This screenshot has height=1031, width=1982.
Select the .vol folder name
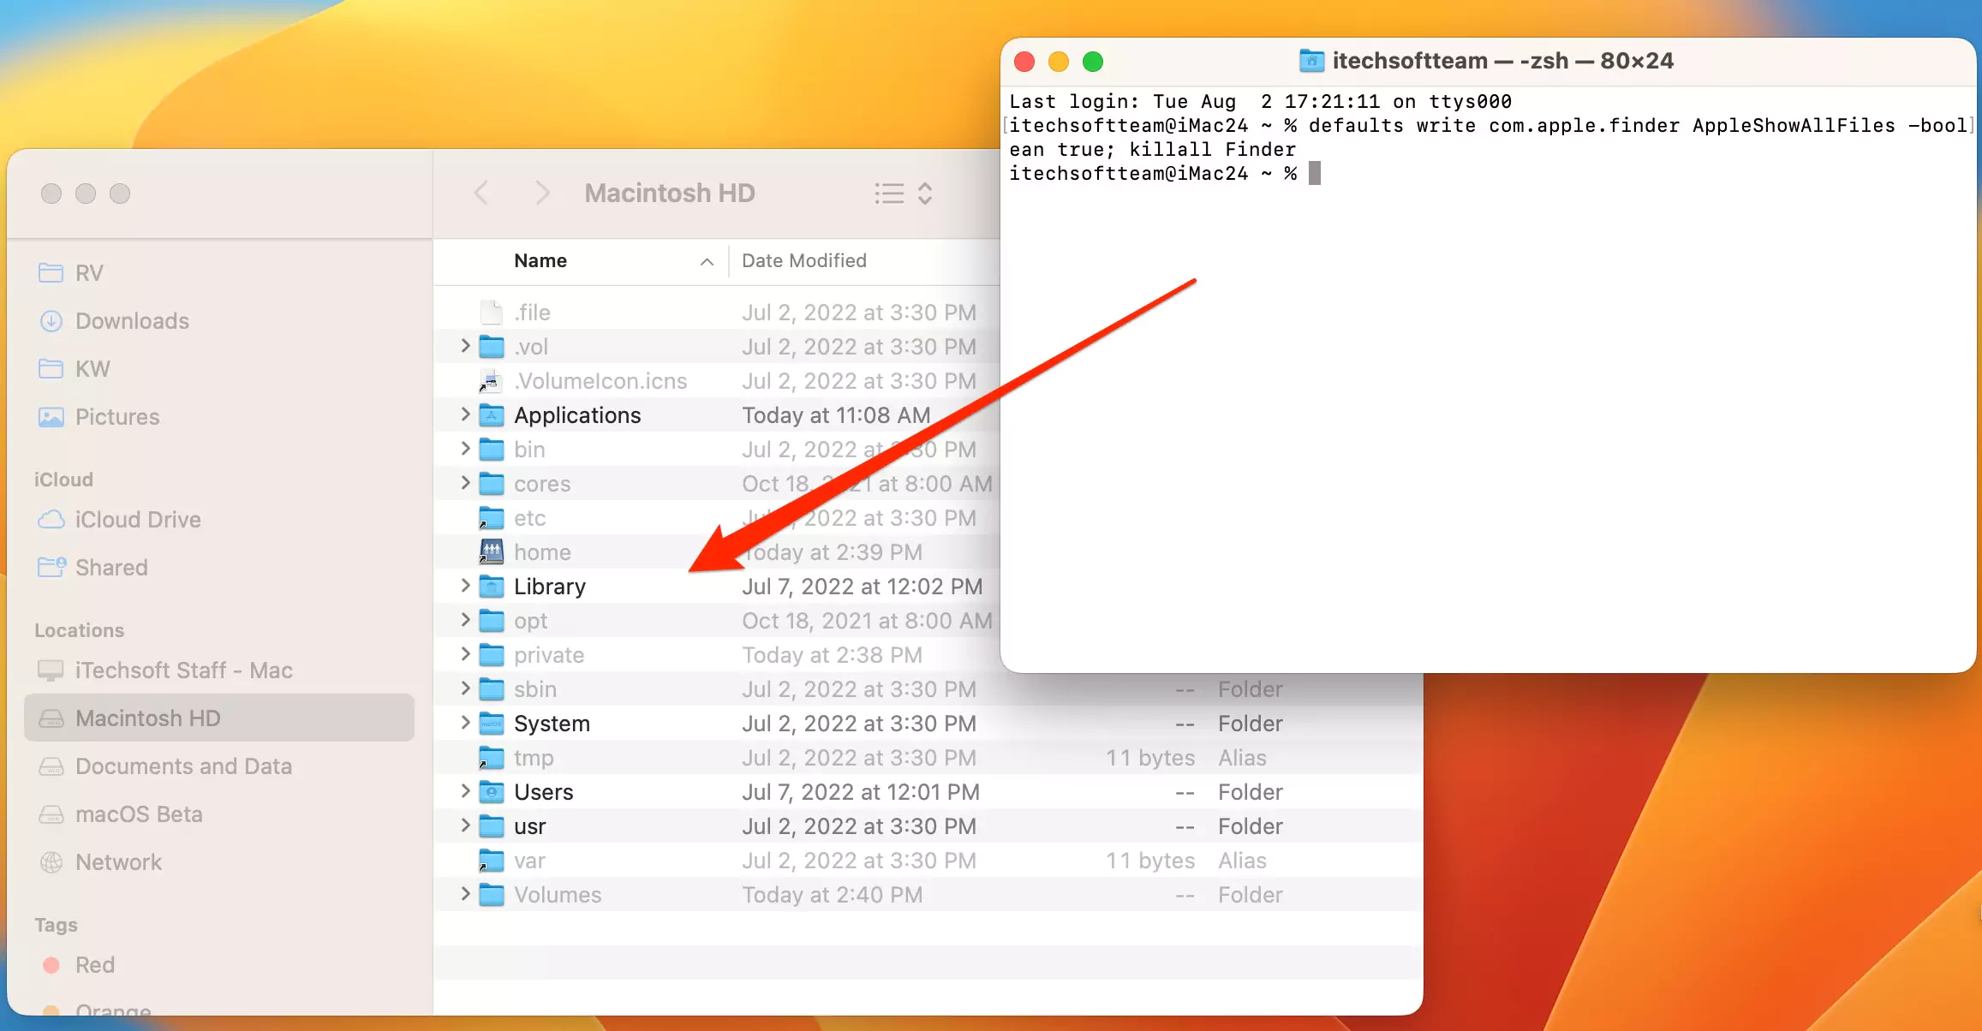coord(531,347)
